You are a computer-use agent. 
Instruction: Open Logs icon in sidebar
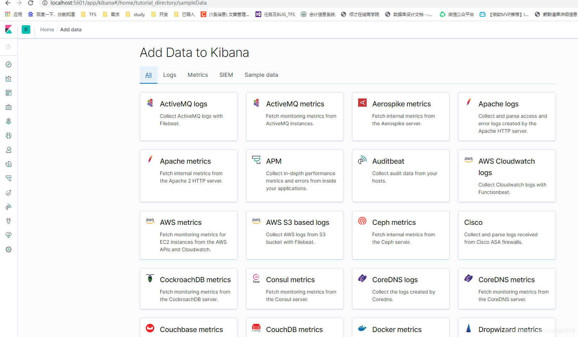coord(9,164)
